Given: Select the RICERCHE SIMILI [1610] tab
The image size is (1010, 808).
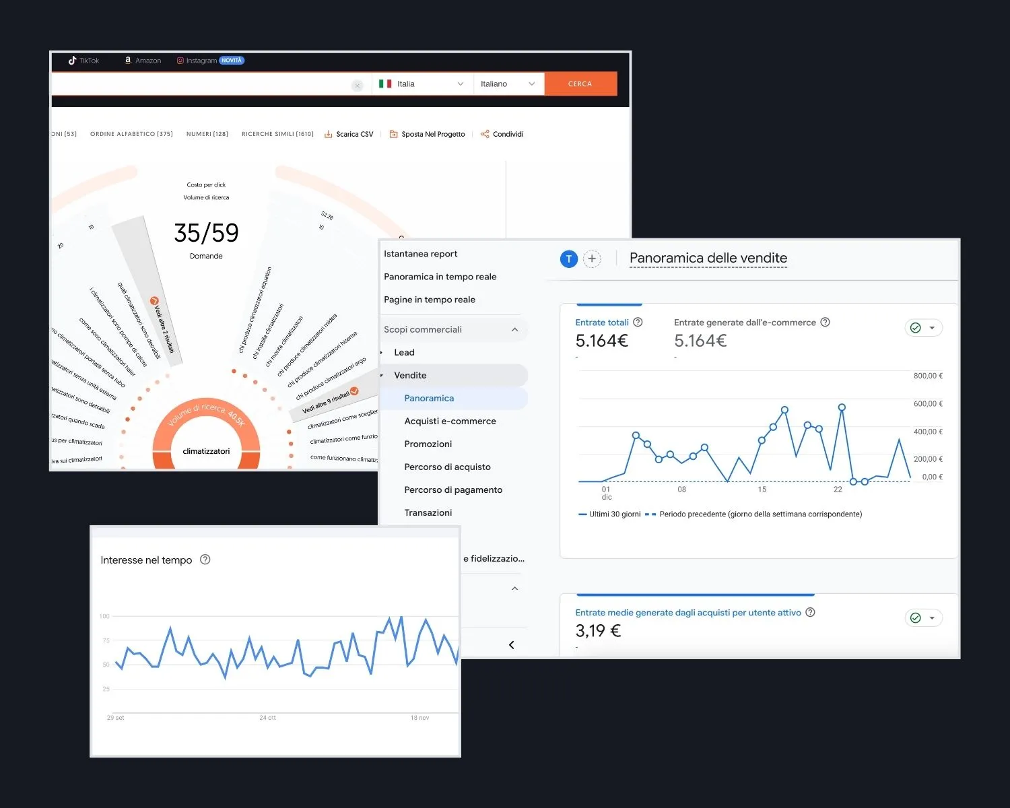Looking at the screenshot, I should 277,134.
